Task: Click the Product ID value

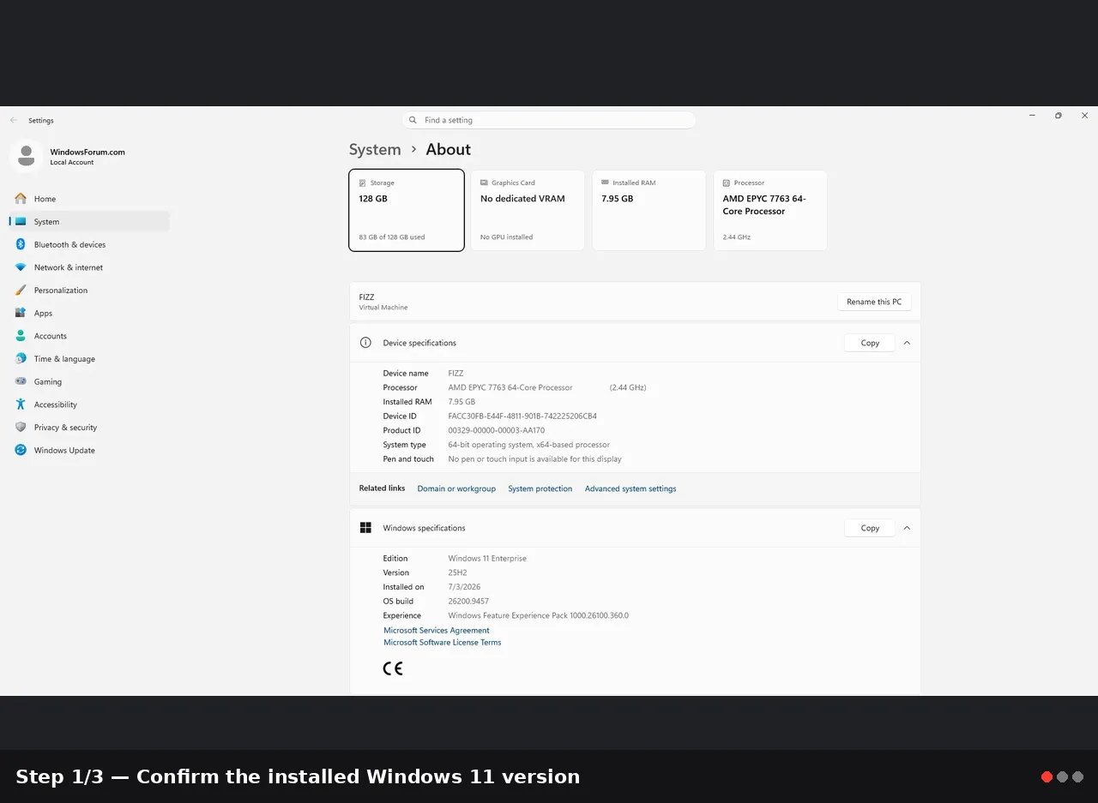Action: [x=496, y=430]
